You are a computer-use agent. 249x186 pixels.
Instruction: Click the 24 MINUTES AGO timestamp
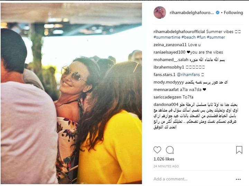[166, 166]
